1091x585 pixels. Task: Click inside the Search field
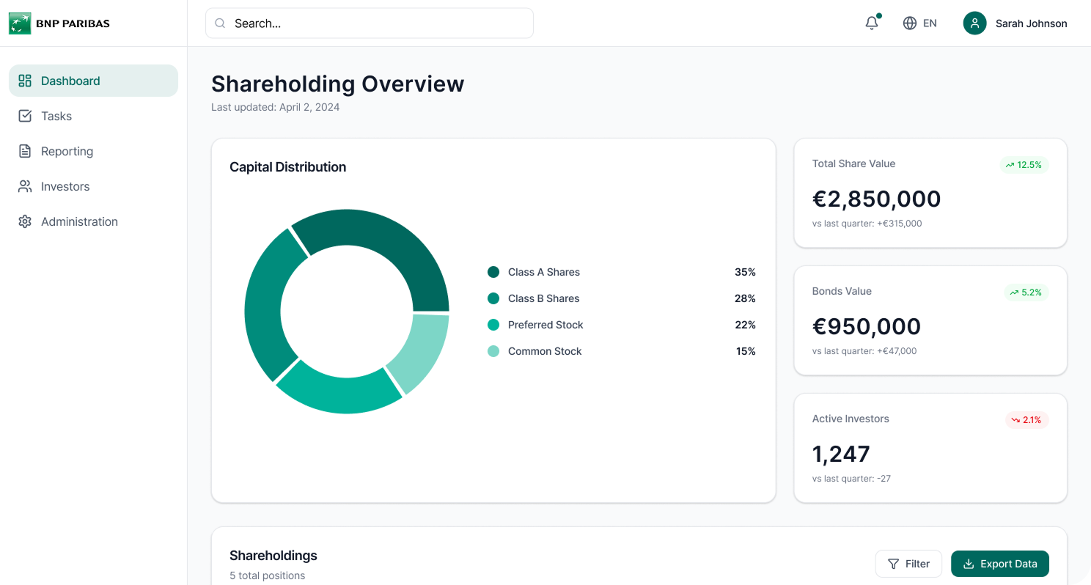click(x=369, y=23)
